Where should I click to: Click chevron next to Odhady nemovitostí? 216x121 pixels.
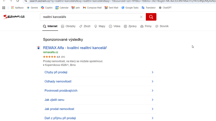tap(153, 81)
